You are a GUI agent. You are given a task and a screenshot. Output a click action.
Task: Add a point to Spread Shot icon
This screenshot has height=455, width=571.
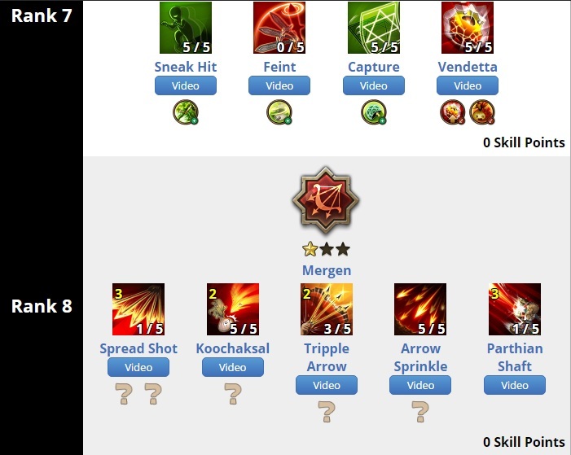pyautogui.click(x=138, y=309)
